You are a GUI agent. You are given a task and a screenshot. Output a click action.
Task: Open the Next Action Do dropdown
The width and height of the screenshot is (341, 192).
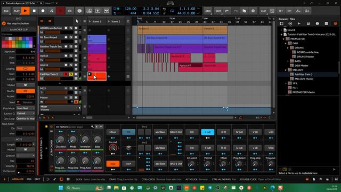[26, 129]
